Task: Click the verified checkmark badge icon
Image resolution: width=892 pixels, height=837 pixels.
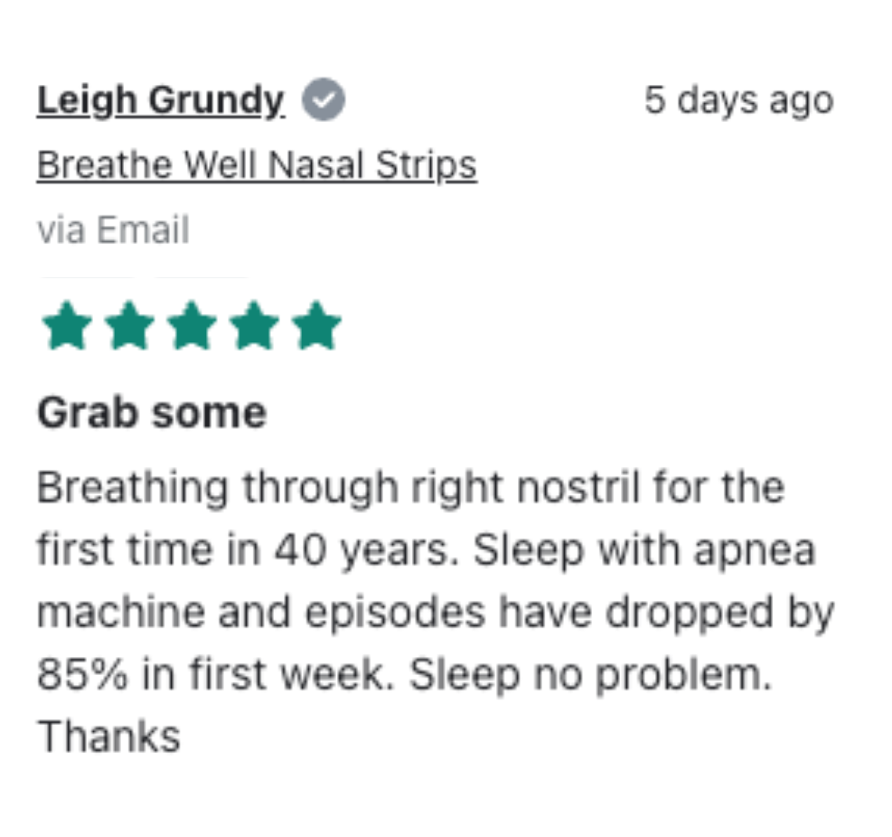Action: pyautogui.click(x=323, y=100)
